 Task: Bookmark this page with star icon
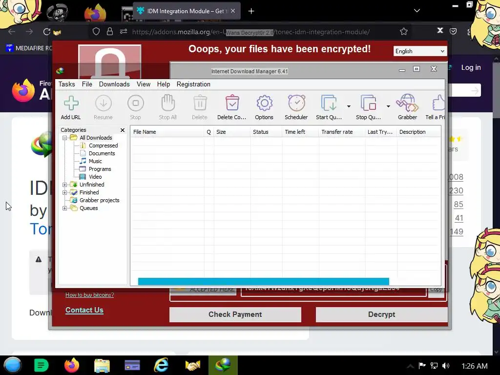tap(404, 32)
